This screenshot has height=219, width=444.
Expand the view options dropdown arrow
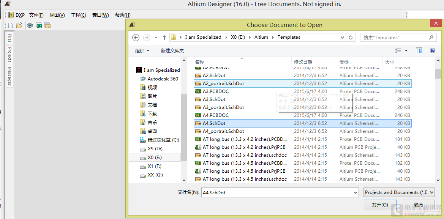[406, 50]
